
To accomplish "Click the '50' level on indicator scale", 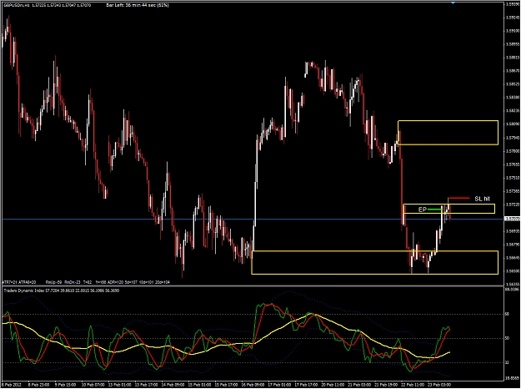I will click(x=508, y=338).
